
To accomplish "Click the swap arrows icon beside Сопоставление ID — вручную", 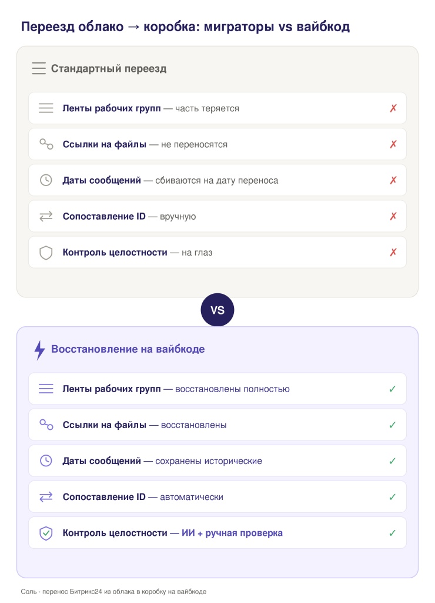I will pos(46,216).
